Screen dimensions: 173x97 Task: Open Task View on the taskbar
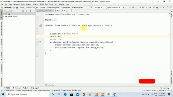click(x=59, y=94)
